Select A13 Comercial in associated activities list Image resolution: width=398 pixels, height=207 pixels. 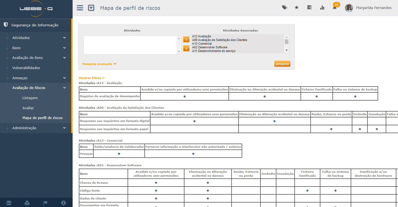(202, 44)
